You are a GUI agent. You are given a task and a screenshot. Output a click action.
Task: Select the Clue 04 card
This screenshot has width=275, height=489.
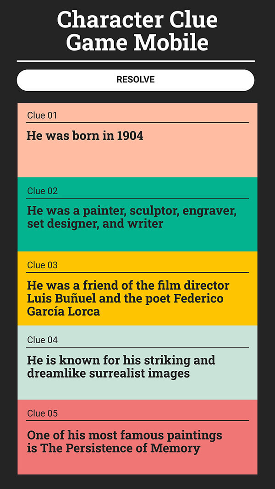click(137, 362)
